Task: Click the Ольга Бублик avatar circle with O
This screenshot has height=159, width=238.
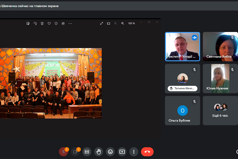Action: [182, 111]
